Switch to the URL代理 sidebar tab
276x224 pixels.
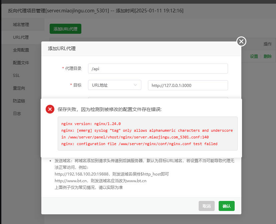tap(21, 37)
